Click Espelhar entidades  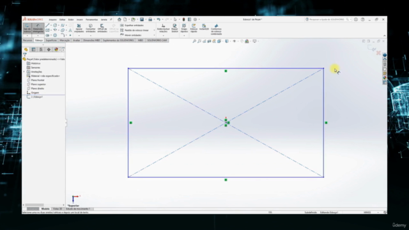tap(132, 26)
